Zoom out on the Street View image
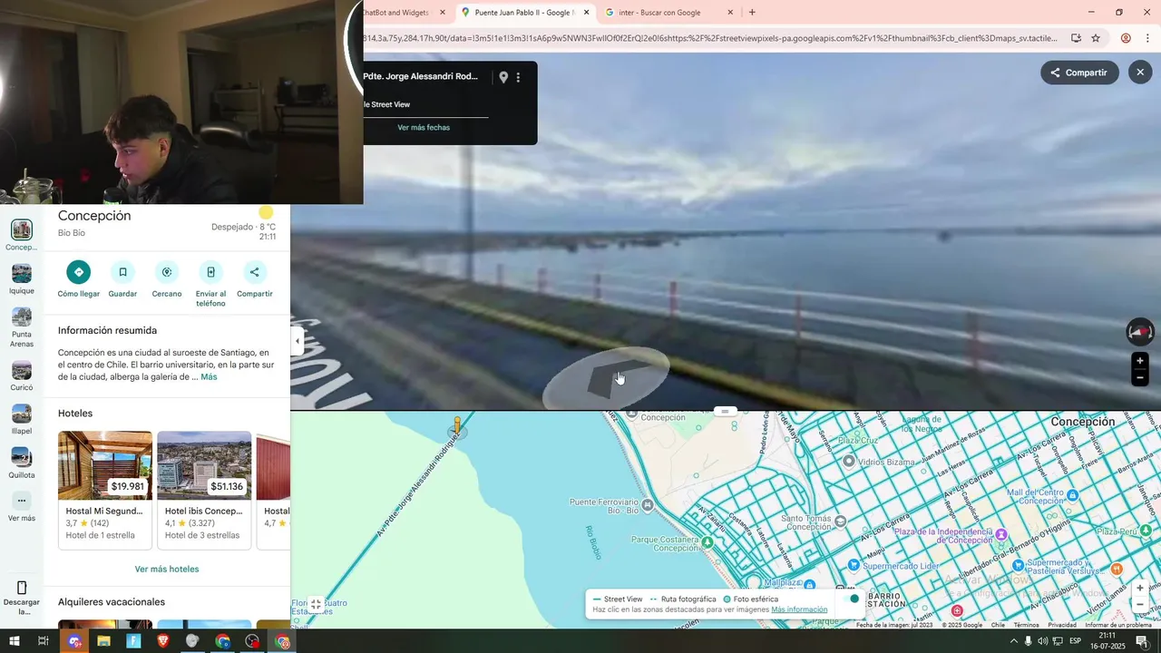The height and width of the screenshot is (653, 1161). click(x=1140, y=378)
